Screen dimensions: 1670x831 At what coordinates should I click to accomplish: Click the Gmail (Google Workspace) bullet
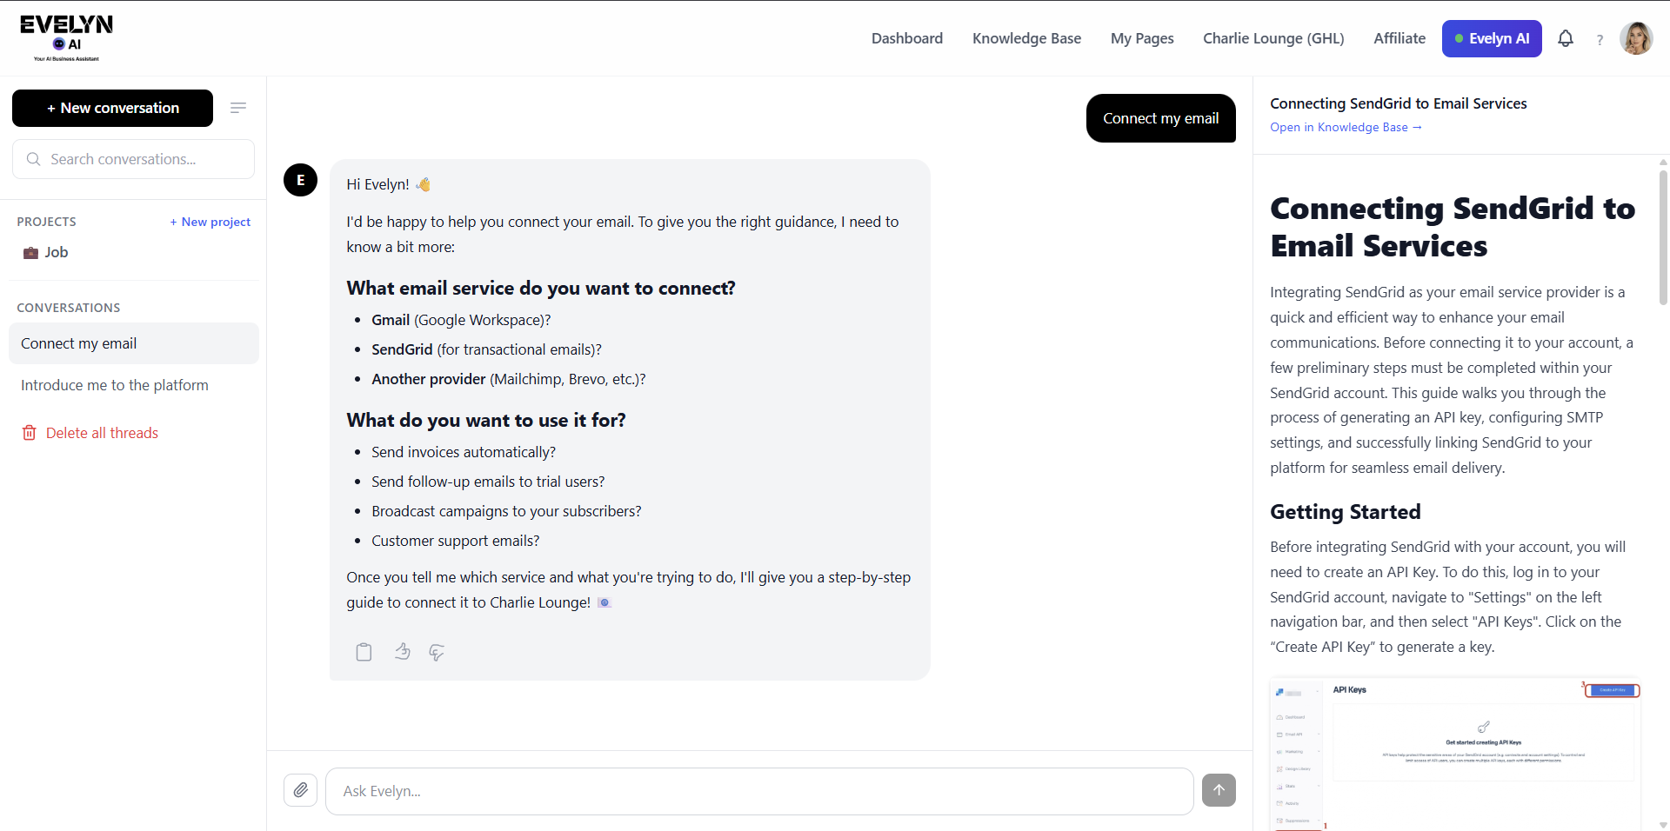click(x=461, y=320)
